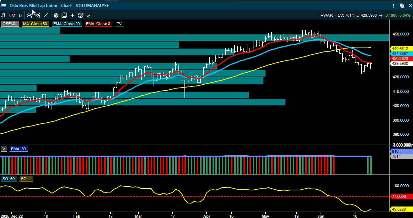Click the May date axis label
The width and height of the screenshot is (413, 218).
coord(265,216)
